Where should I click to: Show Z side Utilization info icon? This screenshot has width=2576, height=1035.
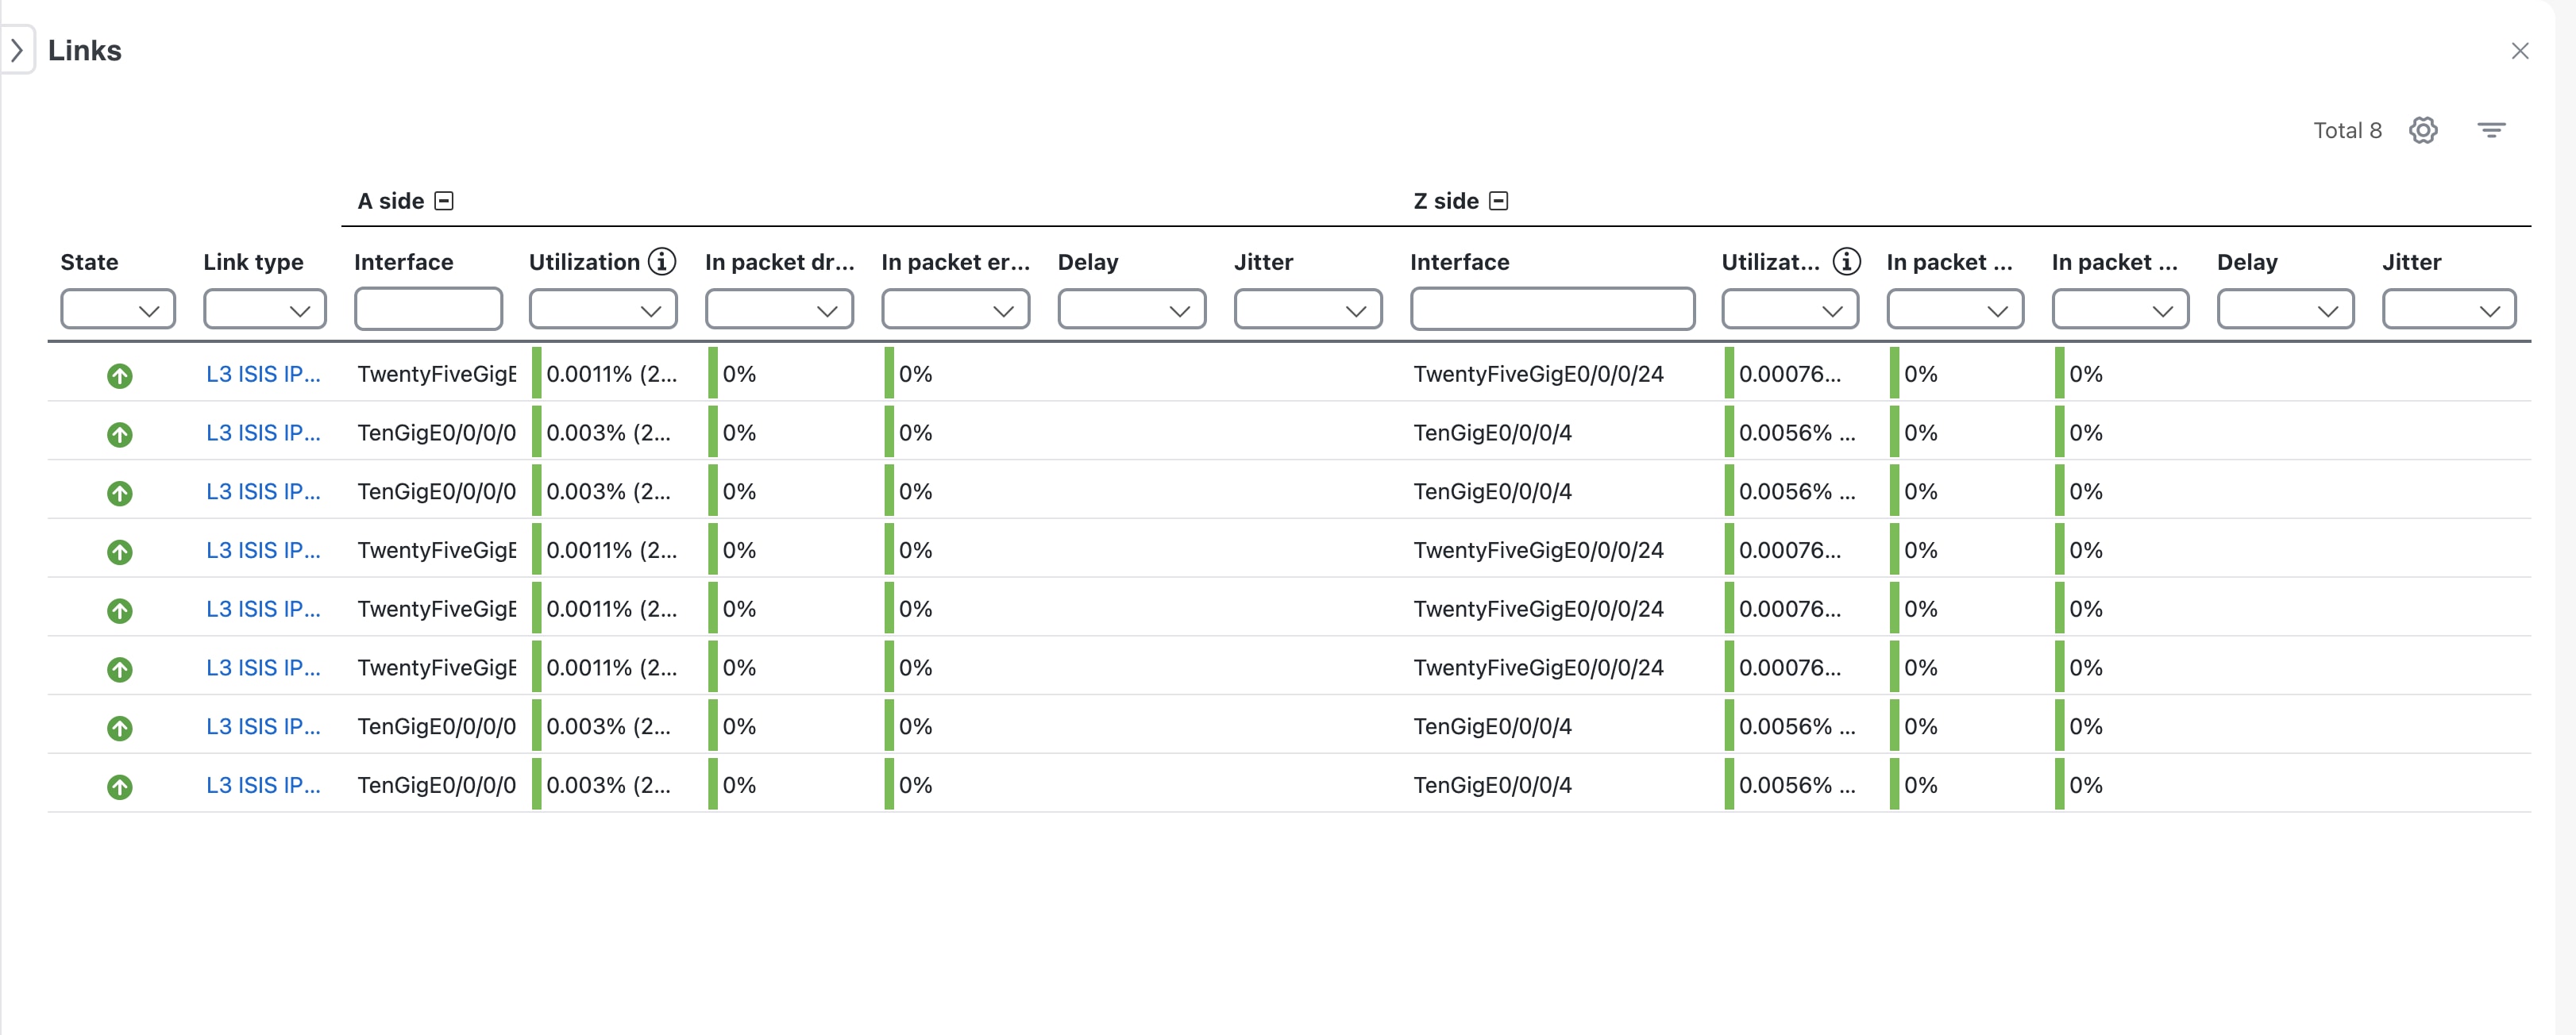(x=1846, y=262)
